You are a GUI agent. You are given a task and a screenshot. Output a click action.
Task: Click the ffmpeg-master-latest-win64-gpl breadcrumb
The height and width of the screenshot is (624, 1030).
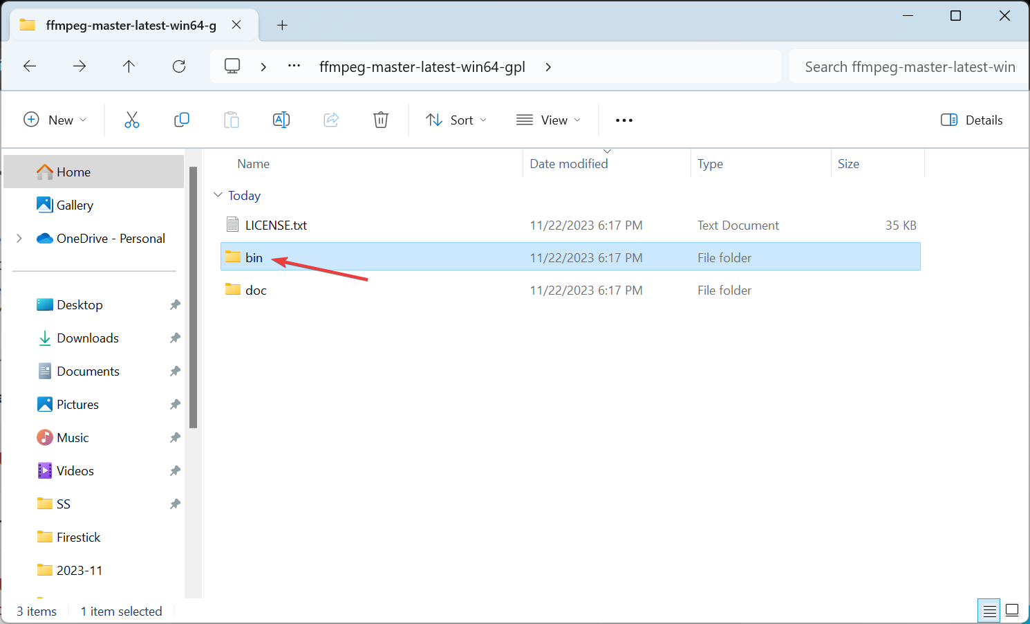pyautogui.click(x=422, y=66)
